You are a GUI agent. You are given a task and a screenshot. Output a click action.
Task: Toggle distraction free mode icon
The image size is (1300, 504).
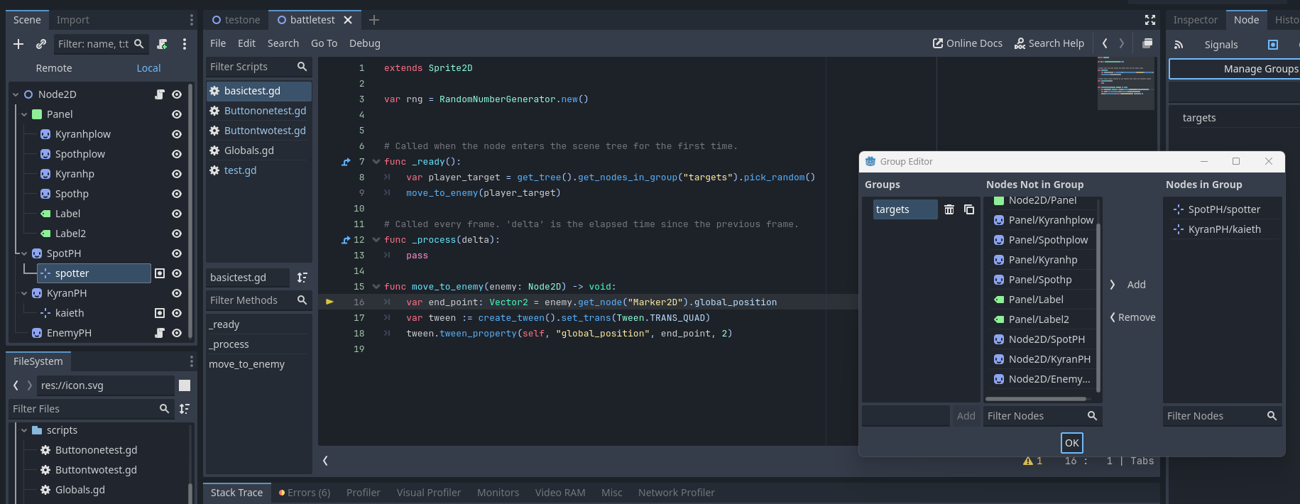tap(1150, 20)
